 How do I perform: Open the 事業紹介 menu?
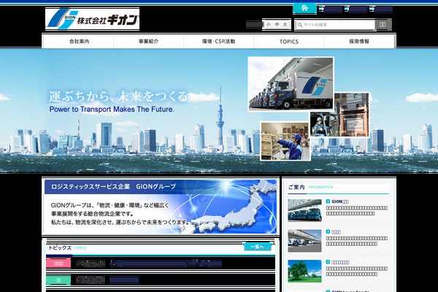tap(149, 42)
